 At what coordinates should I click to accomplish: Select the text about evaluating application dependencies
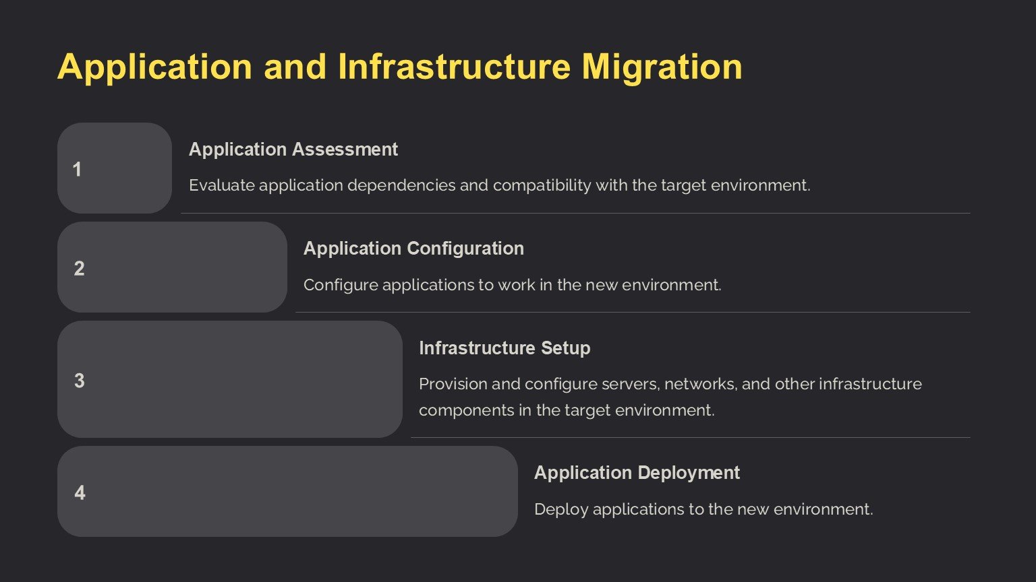pyautogui.click(x=499, y=185)
